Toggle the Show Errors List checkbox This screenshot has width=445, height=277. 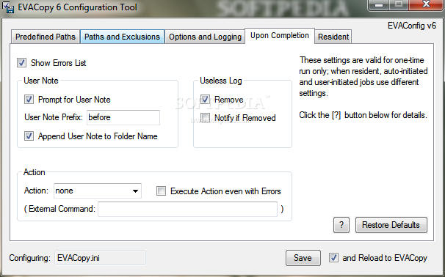click(x=21, y=63)
